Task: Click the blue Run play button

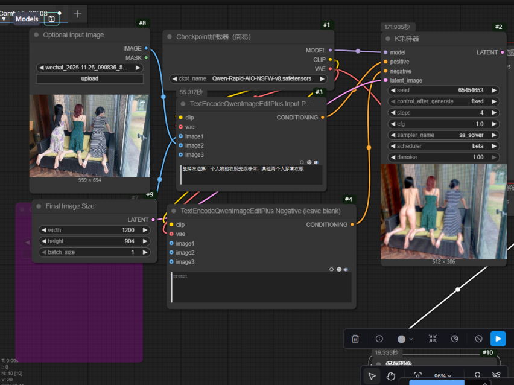Action: 498,339
